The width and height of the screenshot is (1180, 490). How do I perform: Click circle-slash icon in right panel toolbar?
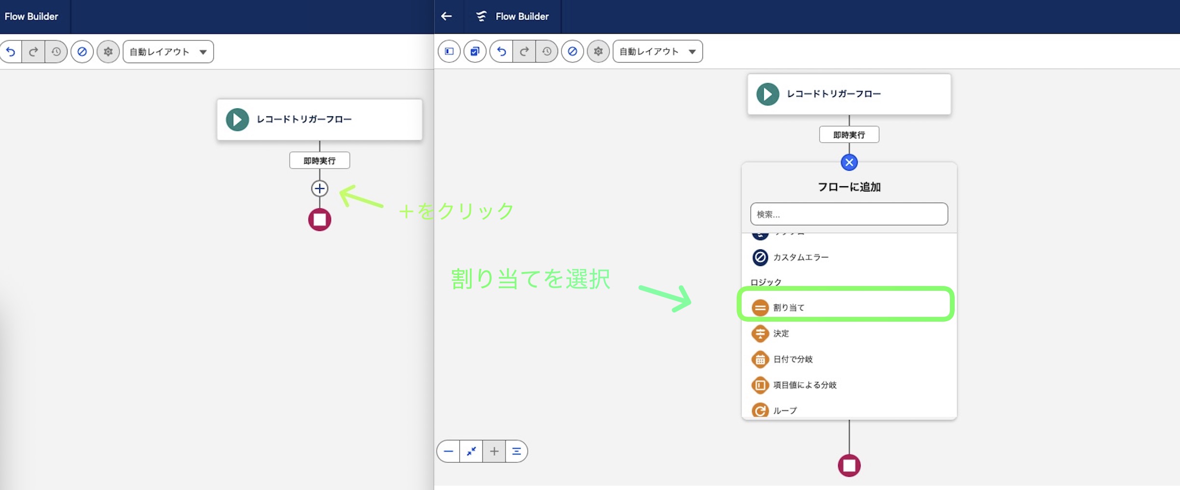[573, 51]
